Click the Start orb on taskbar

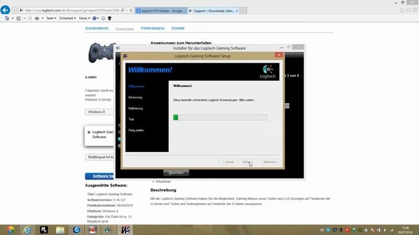pyautogui.click(x=10, y=230)
